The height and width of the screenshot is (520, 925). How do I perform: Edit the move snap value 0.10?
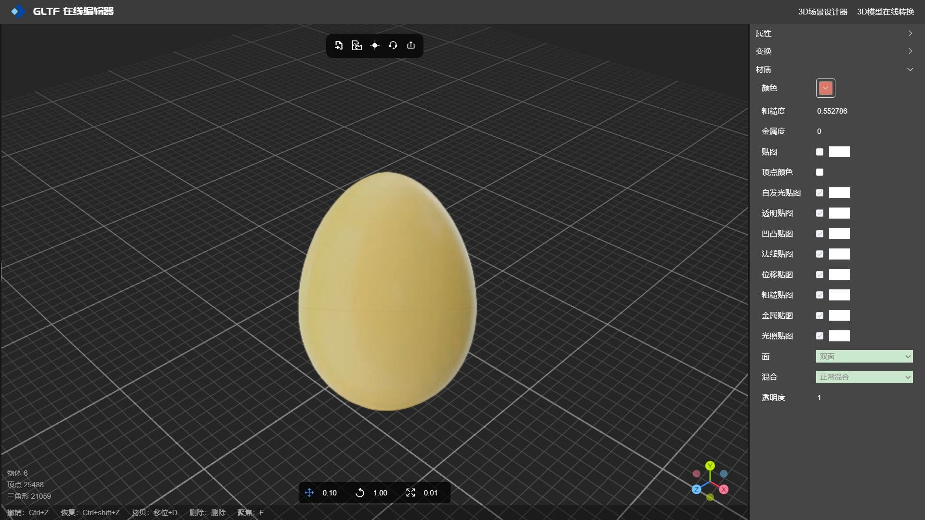point(330,493)
